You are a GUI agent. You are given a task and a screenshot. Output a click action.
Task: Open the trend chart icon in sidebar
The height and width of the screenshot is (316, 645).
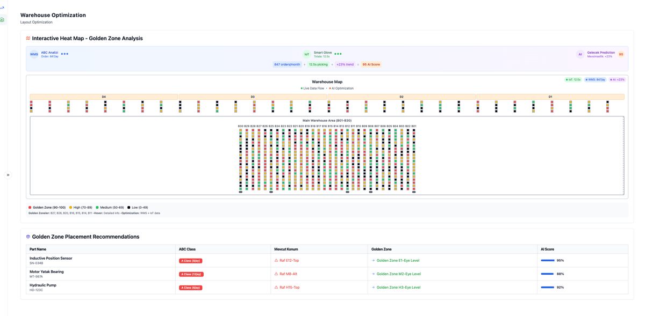pos(2,8)
